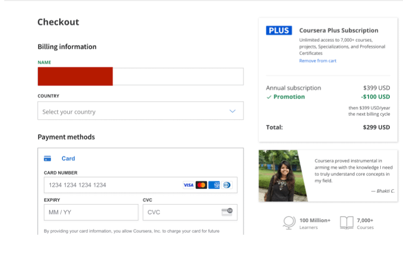Click the 7,000+ Courses text
Image resolution: width=403 pixels, height=256 pixels.
pos(365,224)
